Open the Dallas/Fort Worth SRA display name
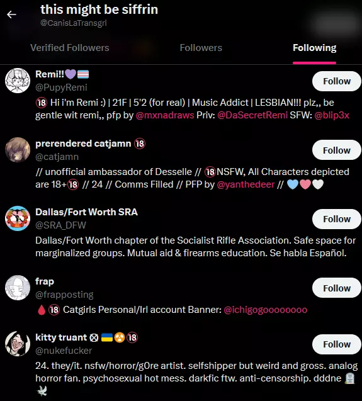Image resolution: width=362 pixels, height=401 pixels. click(x=86, y=212)
